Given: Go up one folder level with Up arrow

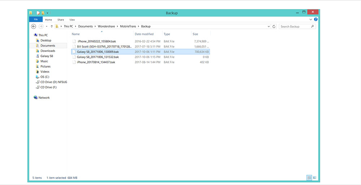Looking at the screenshot, I should (x=52, y=26).
